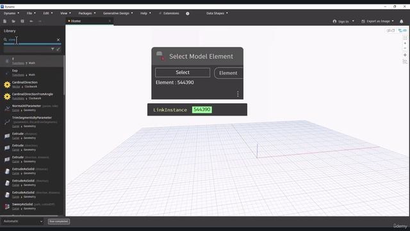Image resolution: width=410 pixels, height=231 pixels.
Task: Open the Generative Design menu
Action: tap(118, 13)
